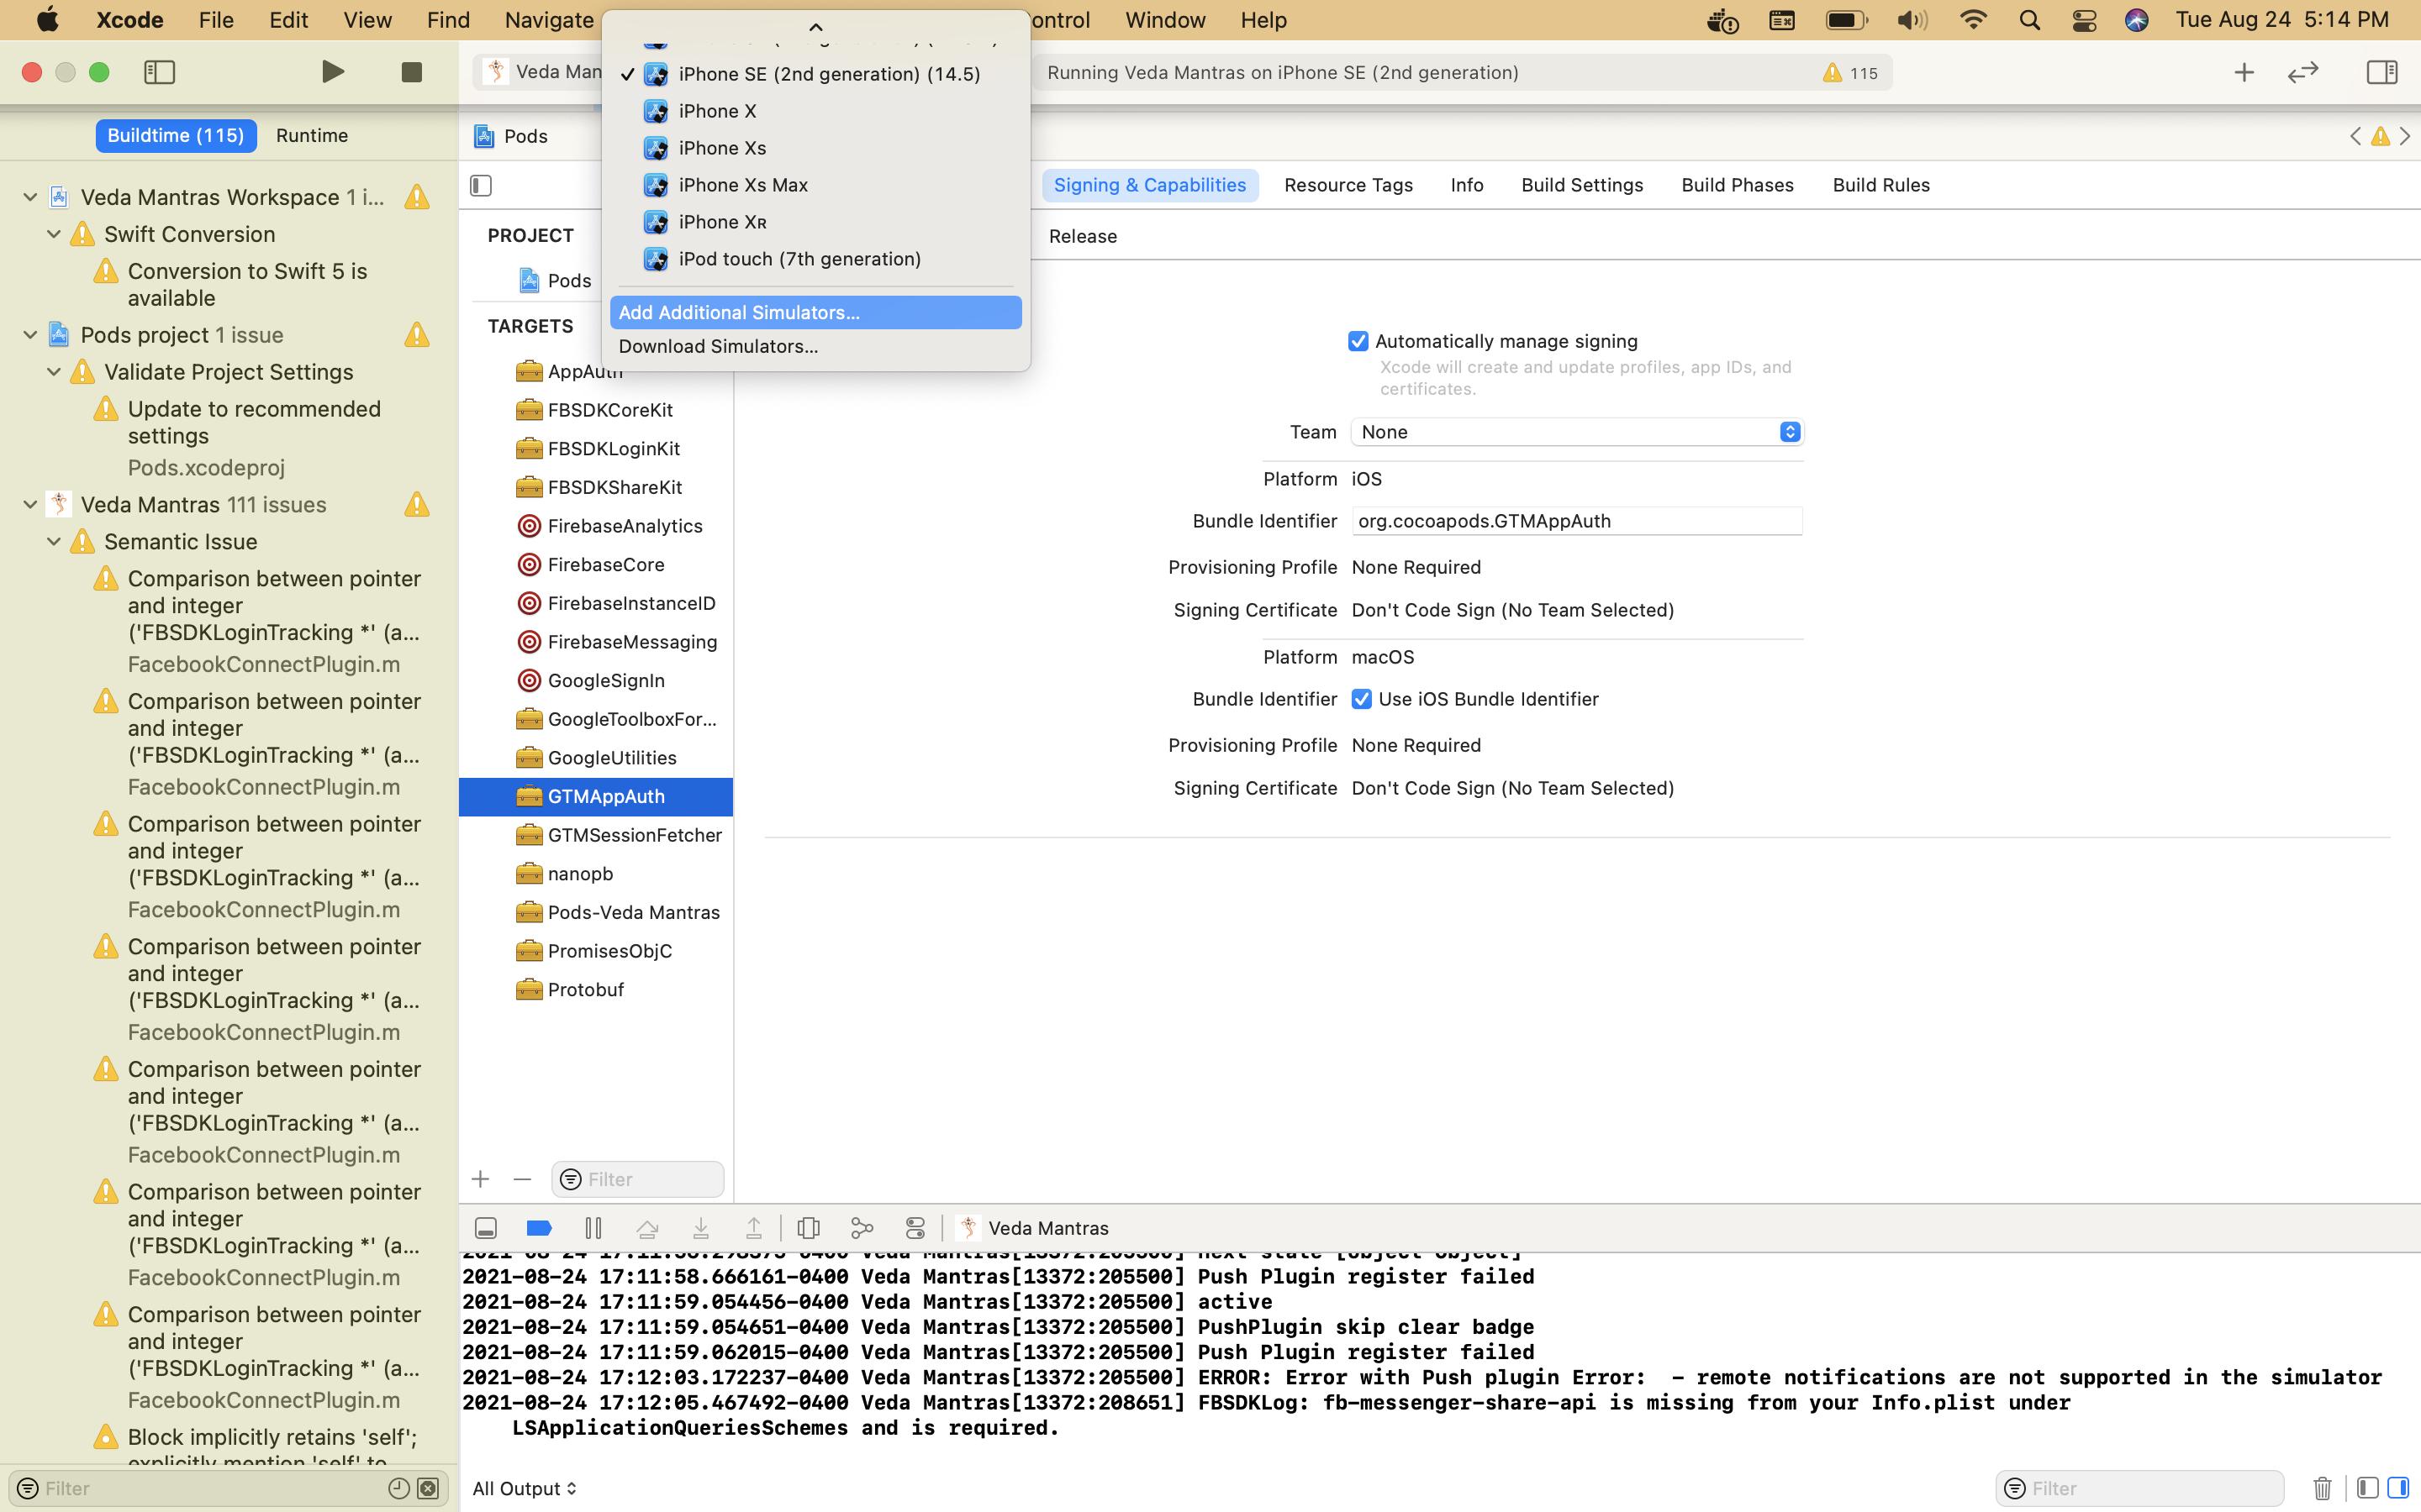The width and height of the screenshot is (2421, 1512).
Task: Open the All Output popup selector
Action: pos(525,1488)
